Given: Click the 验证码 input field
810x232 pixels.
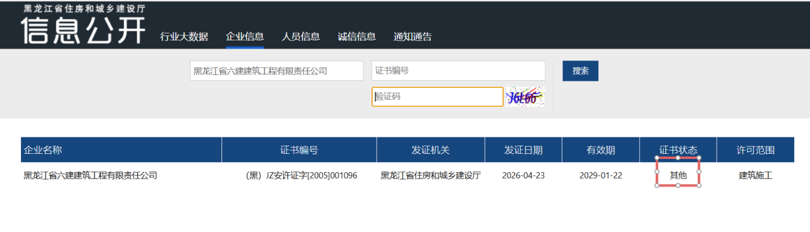Looking at the screenshot, I should pos(437,96).
